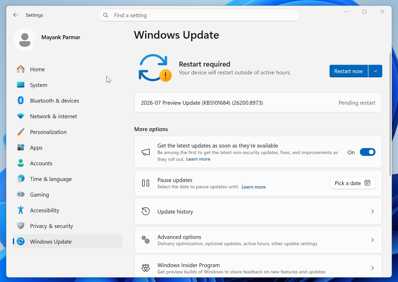
Task: Turn off get latest updates toggle
Action: (368, 152)
